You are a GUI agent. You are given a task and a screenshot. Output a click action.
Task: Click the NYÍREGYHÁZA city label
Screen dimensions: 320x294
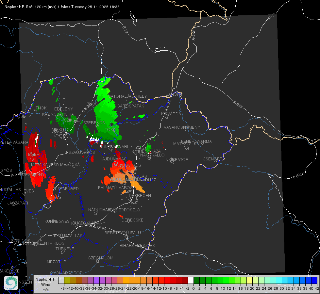click(146, 151)
